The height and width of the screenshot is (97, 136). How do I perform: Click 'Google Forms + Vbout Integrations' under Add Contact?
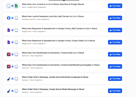coord(34,31)
